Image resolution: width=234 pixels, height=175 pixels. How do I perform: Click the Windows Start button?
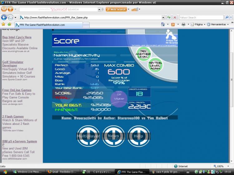point(5,172)
